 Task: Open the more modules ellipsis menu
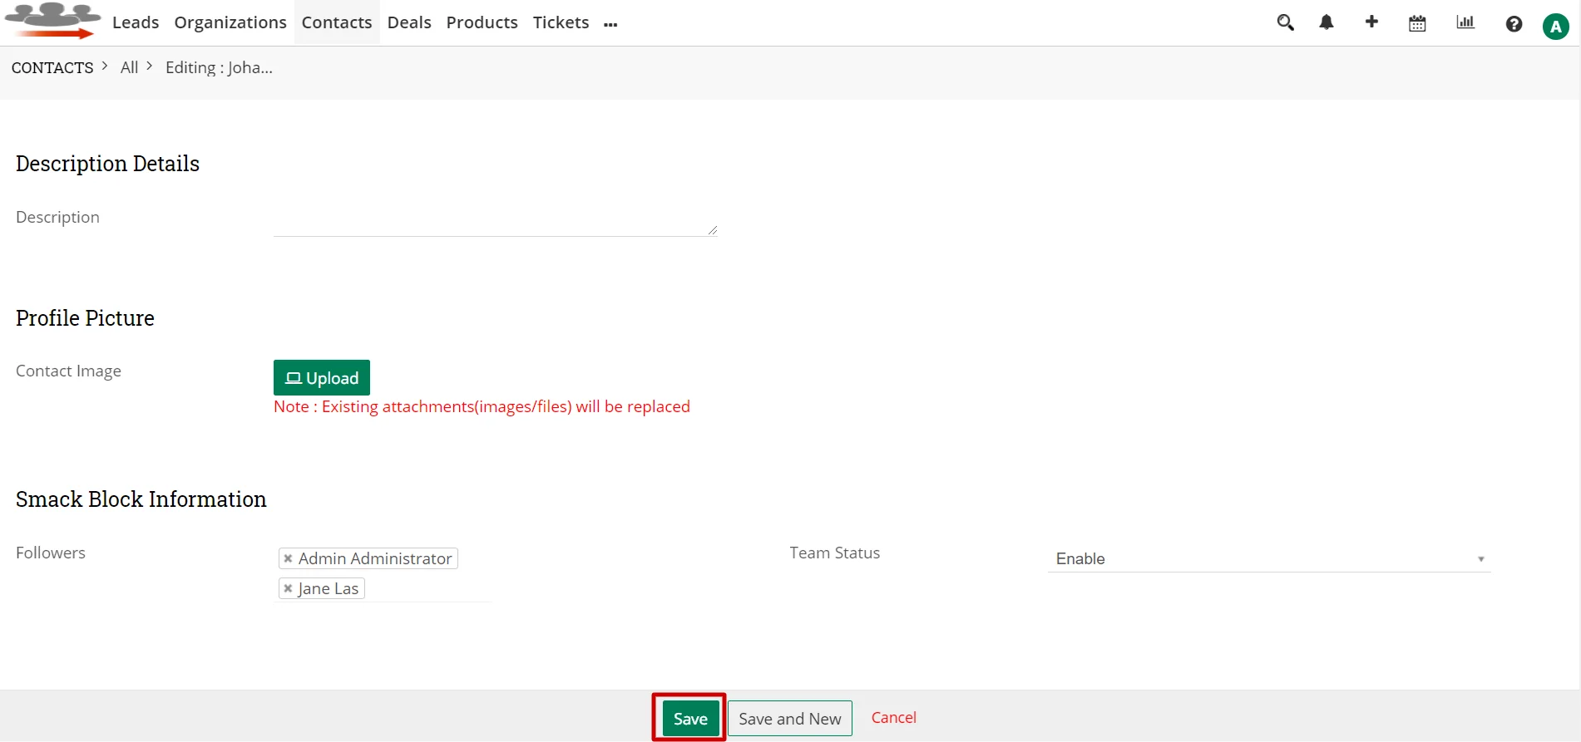pyautogui.click(x=610, y=24)
